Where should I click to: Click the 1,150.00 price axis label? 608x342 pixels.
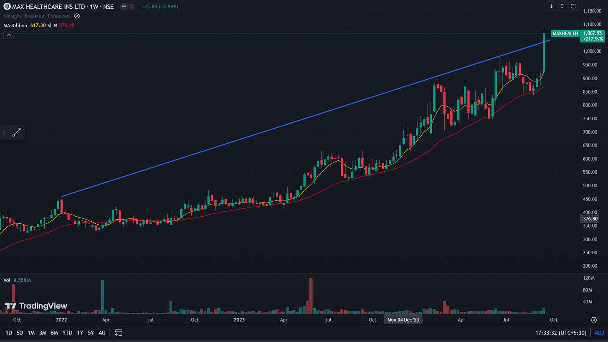[x=591, y=11]
